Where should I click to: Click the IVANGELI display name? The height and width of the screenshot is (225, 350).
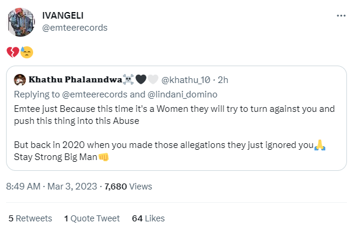click(x=63, y=16)
